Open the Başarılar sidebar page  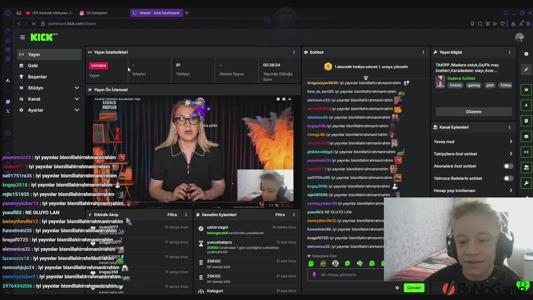click(49, 77)
